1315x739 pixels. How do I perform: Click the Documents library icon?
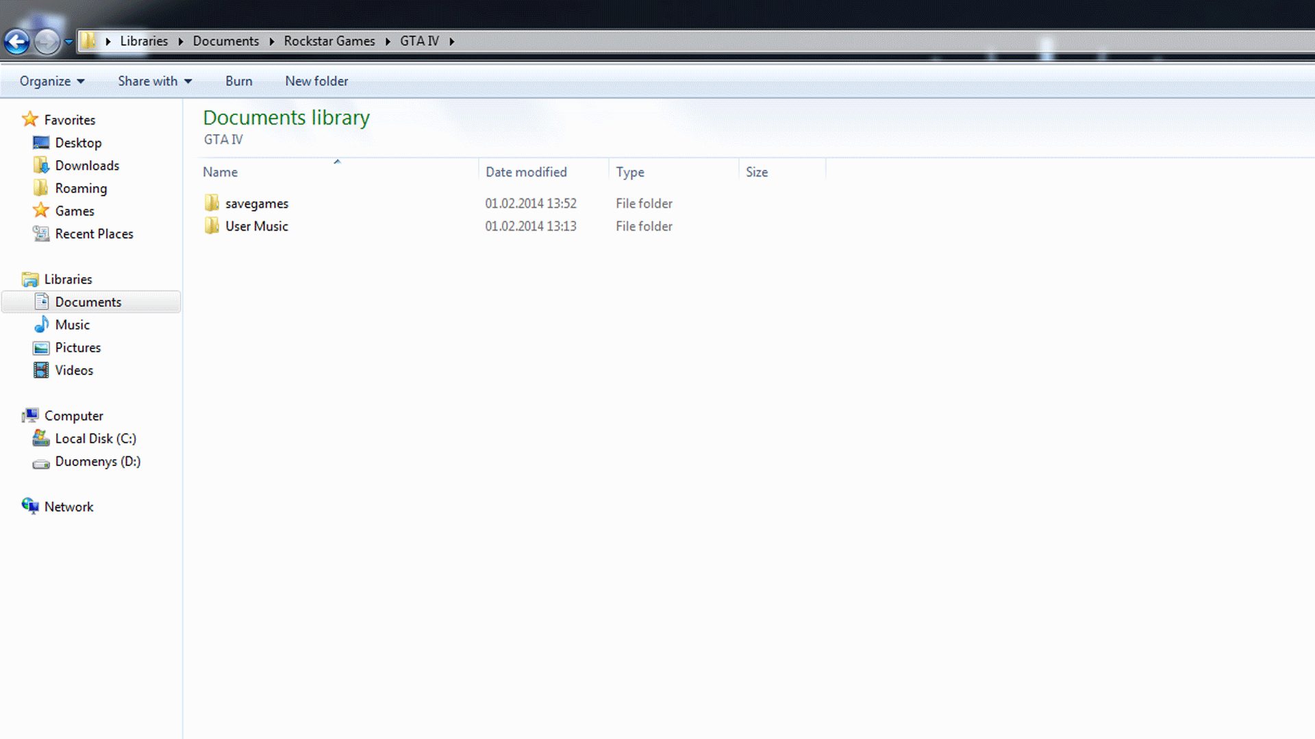(41, 301)
